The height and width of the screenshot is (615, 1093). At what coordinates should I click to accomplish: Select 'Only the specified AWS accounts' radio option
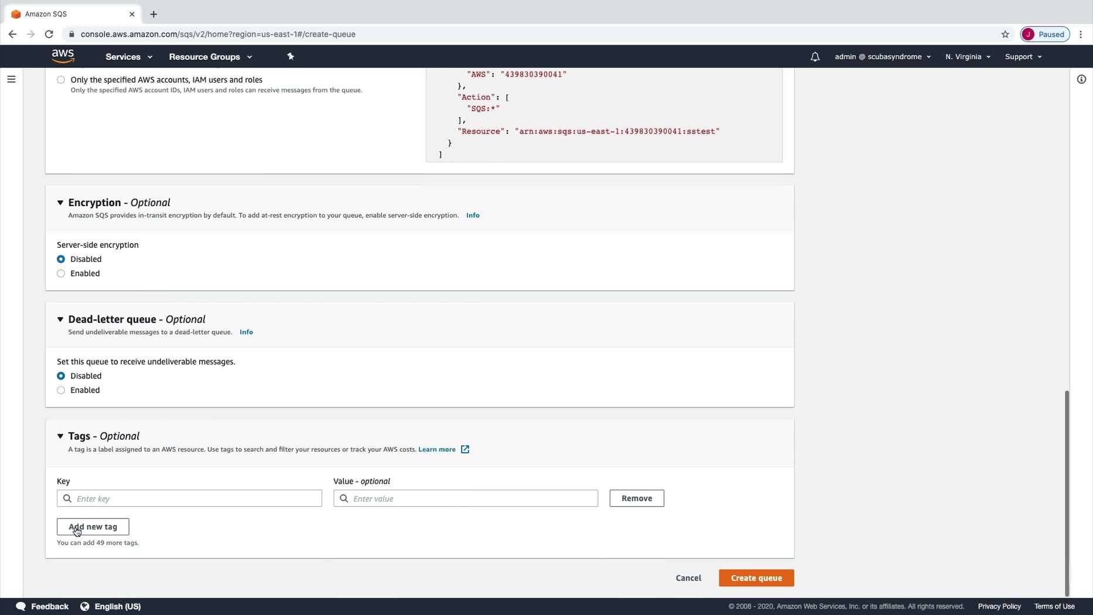61,80
